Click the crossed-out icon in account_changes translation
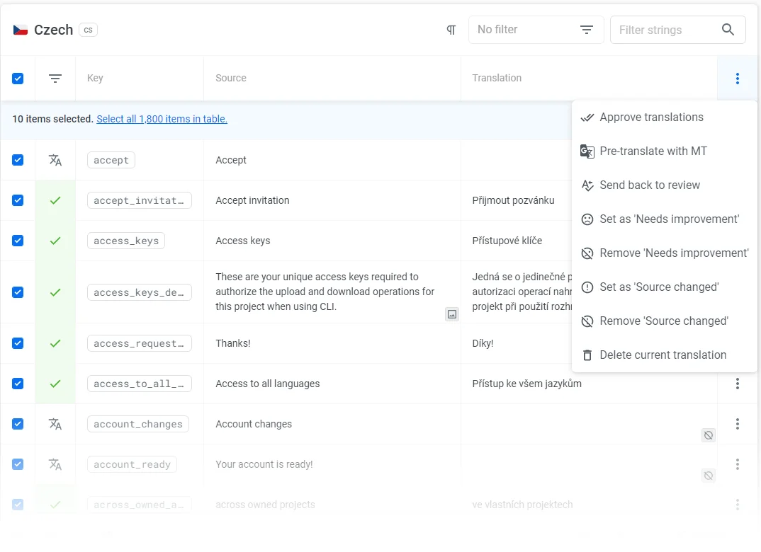 708,435
